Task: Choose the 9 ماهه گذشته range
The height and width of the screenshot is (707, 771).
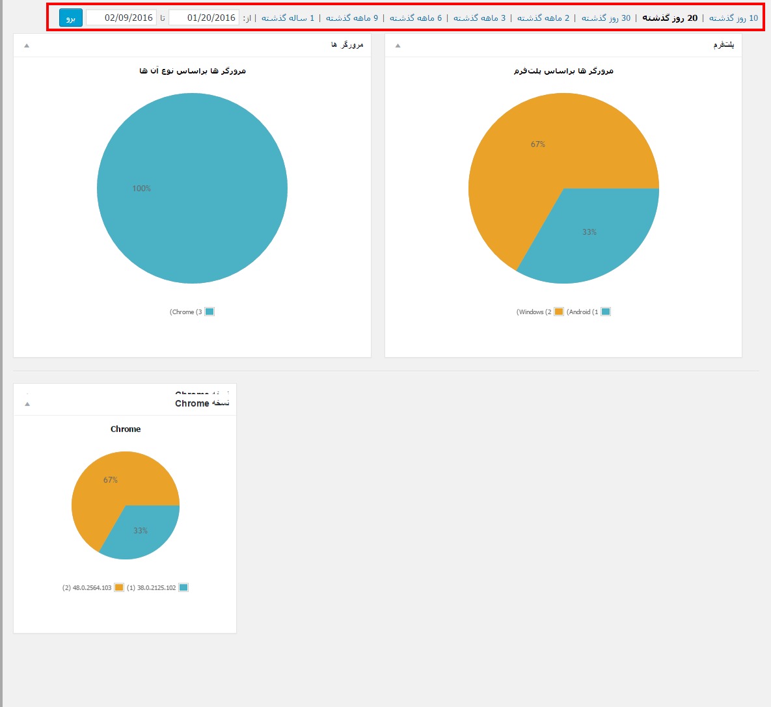Action: 351,18
